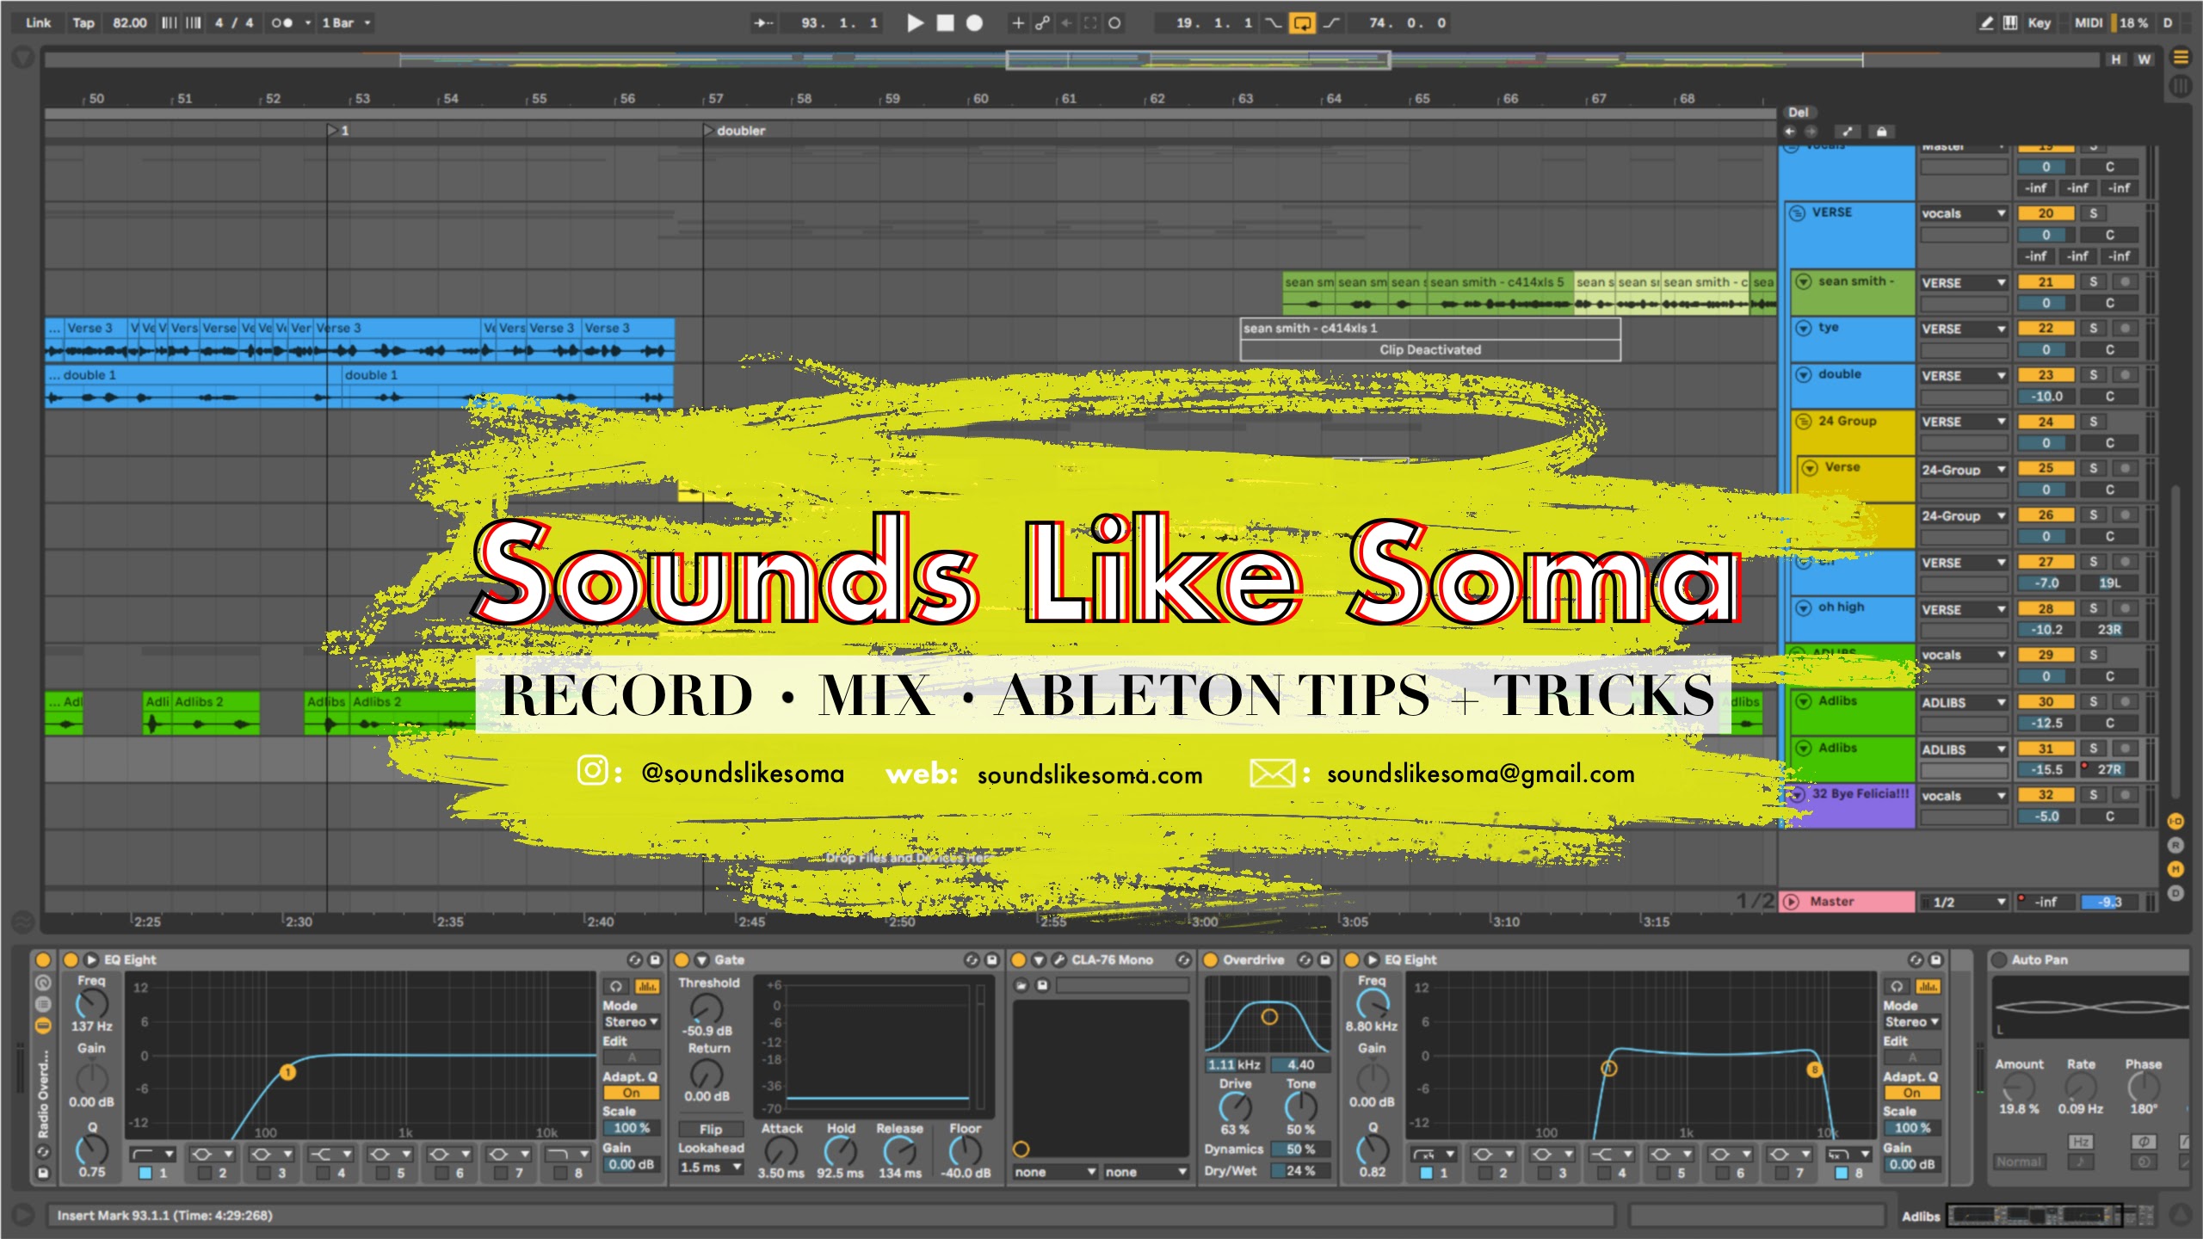Enable Draw Mode pencil icon
This screenshot has width=2203, height=1239.
[x=1986, y=23]
